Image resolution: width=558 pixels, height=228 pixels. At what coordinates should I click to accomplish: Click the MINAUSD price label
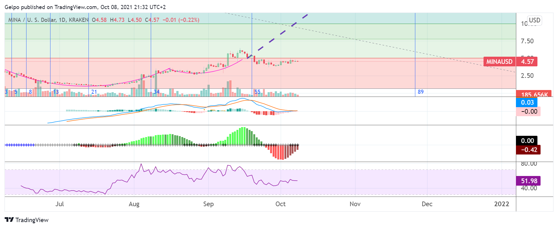[x=499, y=62]
